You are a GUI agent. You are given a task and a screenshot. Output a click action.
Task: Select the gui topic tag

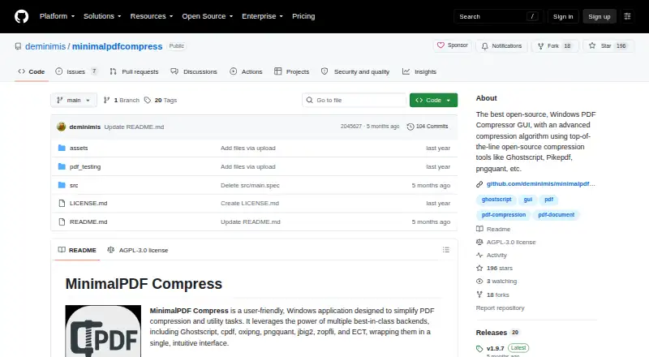[528, 200]
